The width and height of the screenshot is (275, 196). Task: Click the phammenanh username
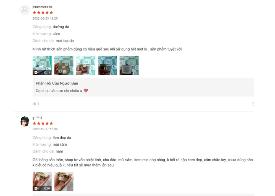coord(42,7)
